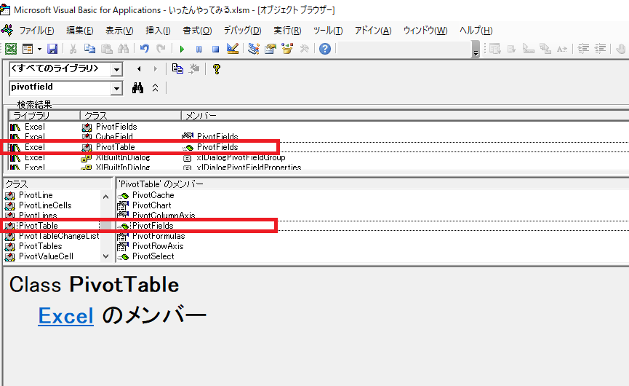Click Copy to Clipboard icon in Object Browser
This screenshot has width=629, height=386.
(177, 68)
